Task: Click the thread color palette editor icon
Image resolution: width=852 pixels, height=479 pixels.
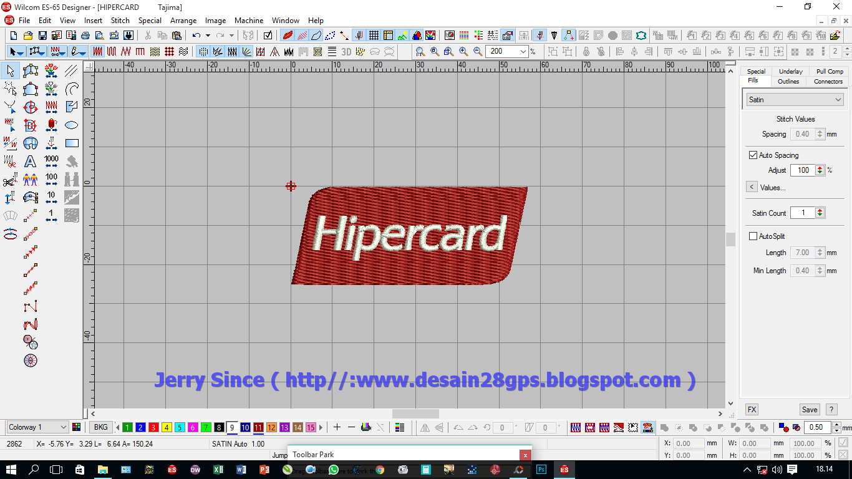Action: pos(77,427)
